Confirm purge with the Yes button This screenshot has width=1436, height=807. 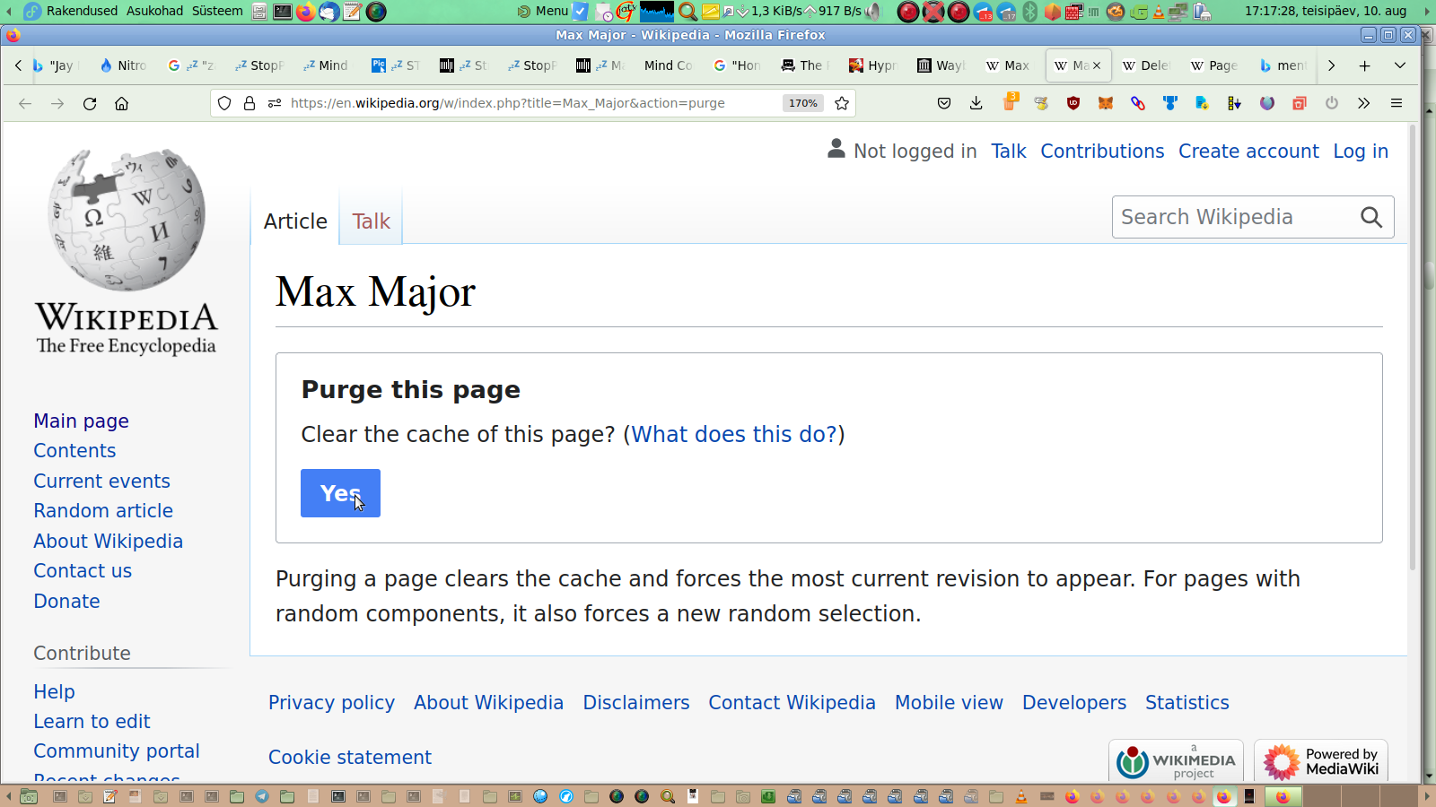(340, 493)
